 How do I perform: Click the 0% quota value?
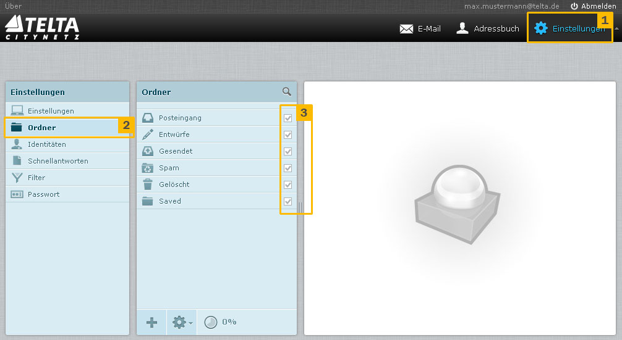[x=229, y=321]
